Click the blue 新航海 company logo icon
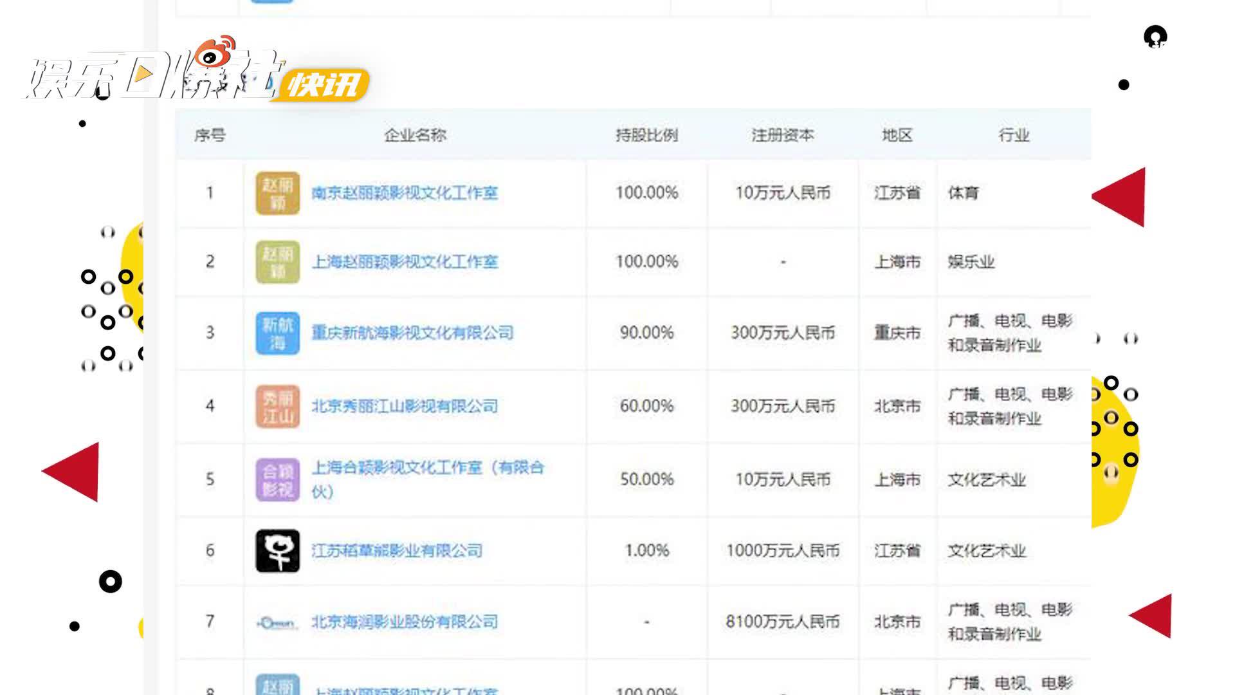 tap(277, 333)
